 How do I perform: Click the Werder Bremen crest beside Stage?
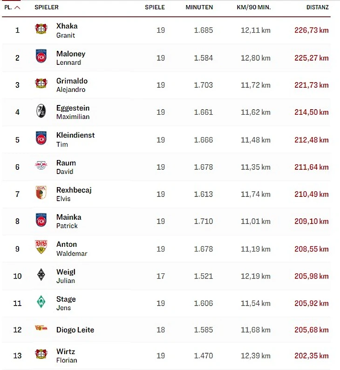tap(41, 302)
